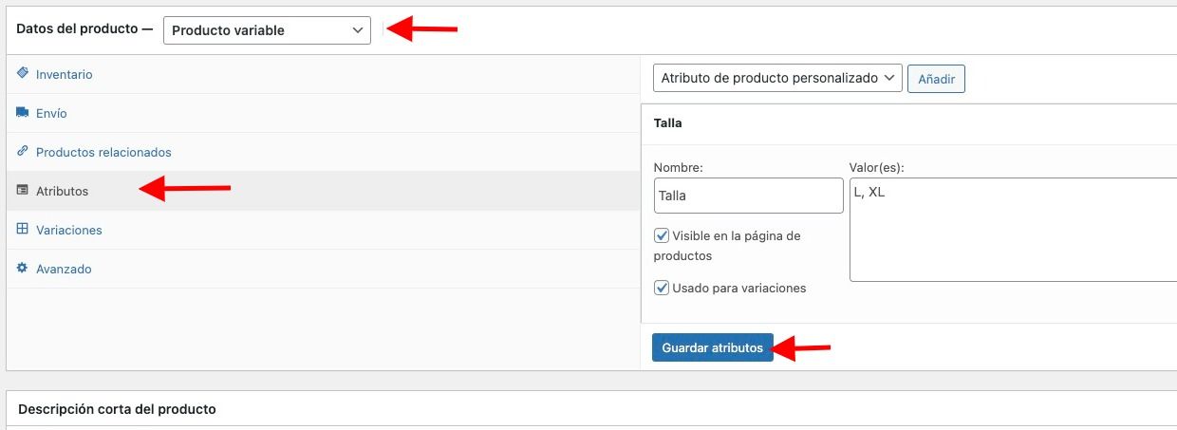Click the Inventario tag icon
The height and width of the screenshot is (430, 1177).
[x=23, y=73]
